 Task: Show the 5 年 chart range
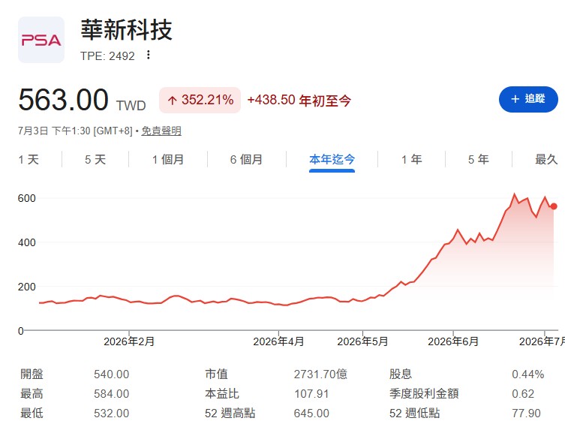[x=479, y=159]
